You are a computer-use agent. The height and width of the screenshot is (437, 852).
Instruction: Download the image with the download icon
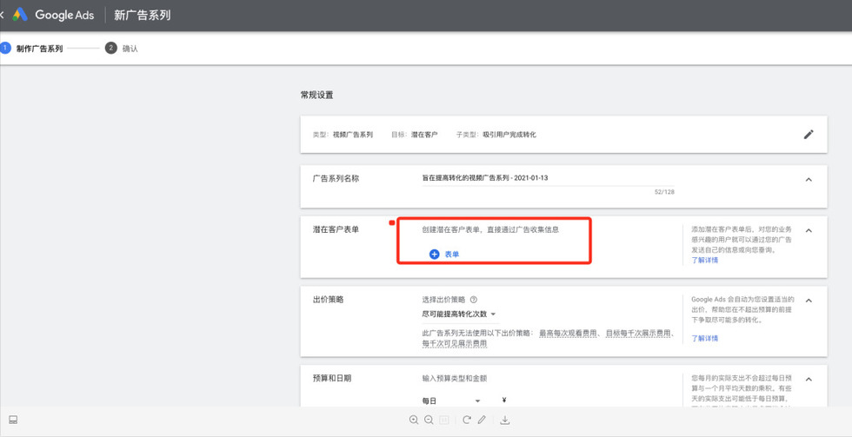coord(505,420)
